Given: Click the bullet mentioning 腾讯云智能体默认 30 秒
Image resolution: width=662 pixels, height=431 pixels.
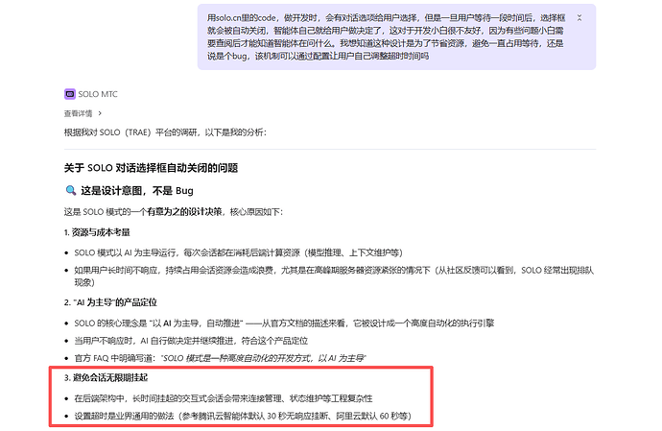Looking at the screenshot, I should click(243, 417).
